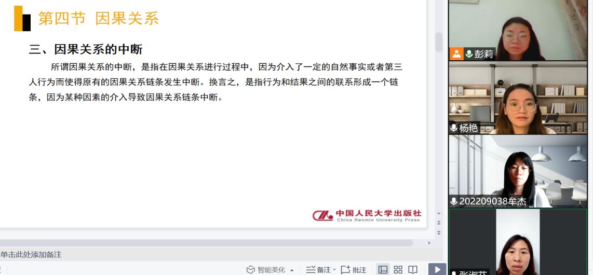Click the microphone icon for 202209038牟杰
The width and height of the screenshot is (593, 275).
point(454,201)
